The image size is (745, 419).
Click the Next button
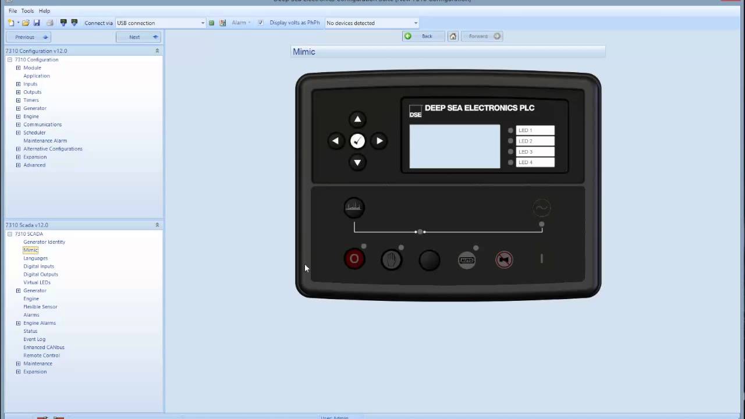[138, 37]
